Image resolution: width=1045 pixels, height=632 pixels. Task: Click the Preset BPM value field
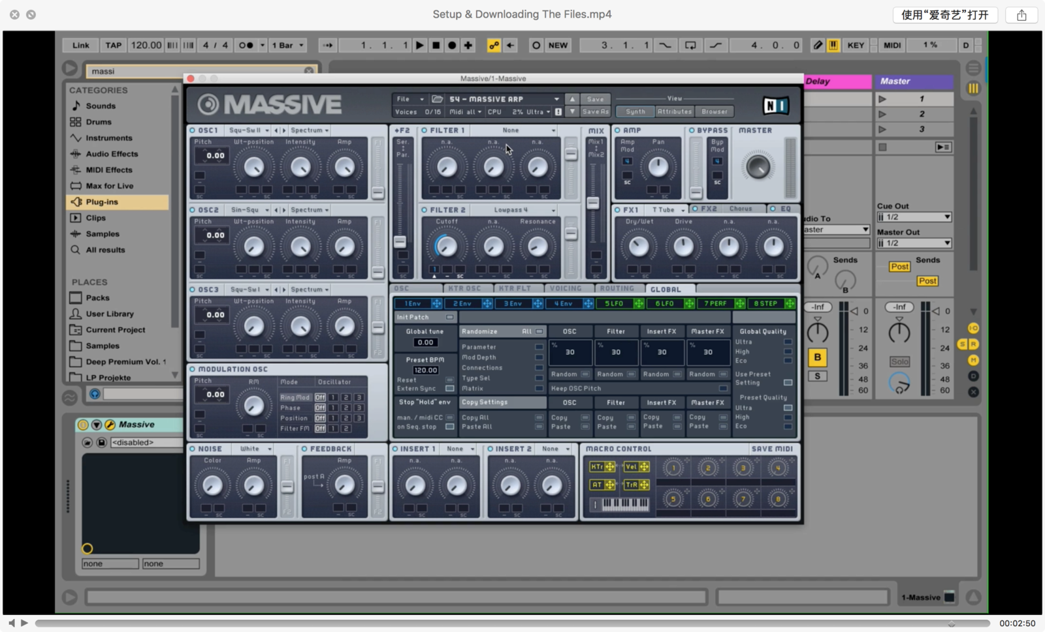point(425,370)
